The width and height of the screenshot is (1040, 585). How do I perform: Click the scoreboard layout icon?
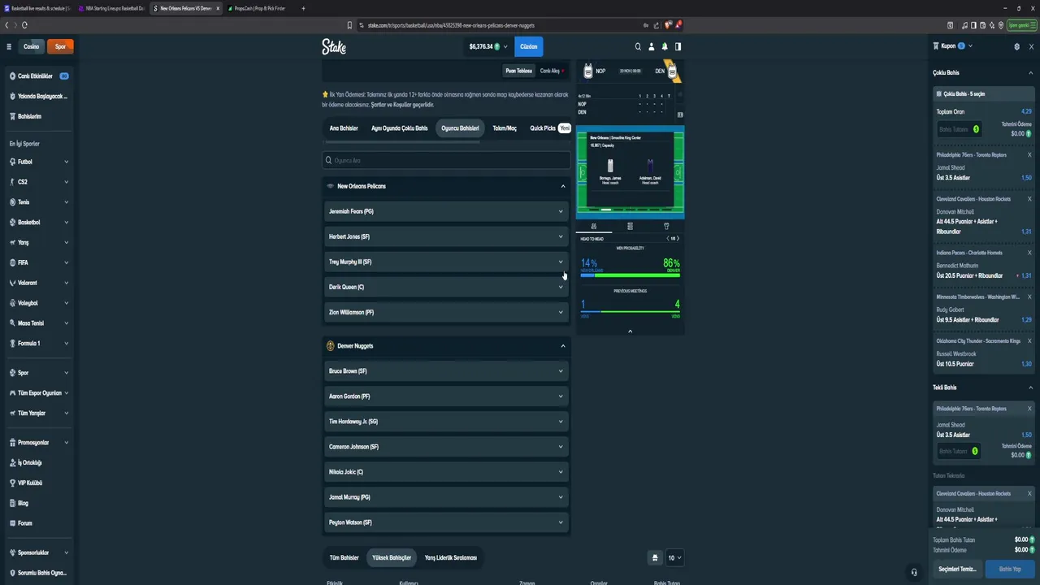(x=680, y=115)
